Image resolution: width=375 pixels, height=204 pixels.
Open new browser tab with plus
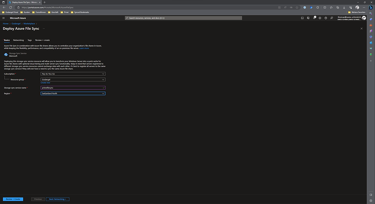(44, 2)
